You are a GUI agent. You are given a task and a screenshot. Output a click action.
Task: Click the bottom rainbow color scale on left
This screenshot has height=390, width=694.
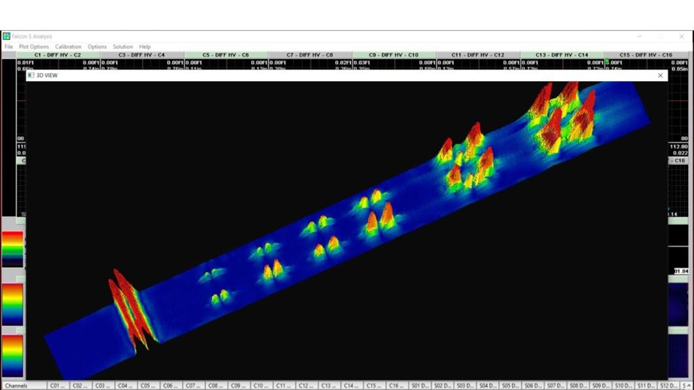tap(12, 355)
